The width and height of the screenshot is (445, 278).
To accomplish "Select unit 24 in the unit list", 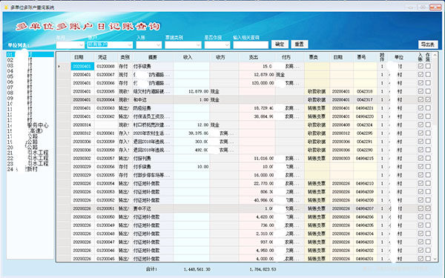I will pyautogui.click(x=30, y=169).
